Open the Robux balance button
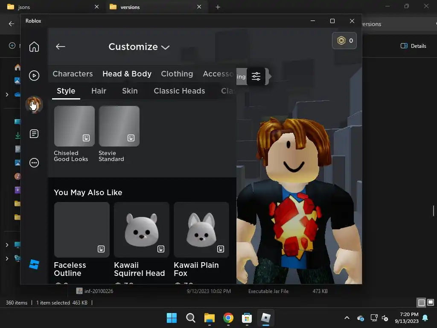The height and width of the screenshot is (328, 437). click(344, 41)
